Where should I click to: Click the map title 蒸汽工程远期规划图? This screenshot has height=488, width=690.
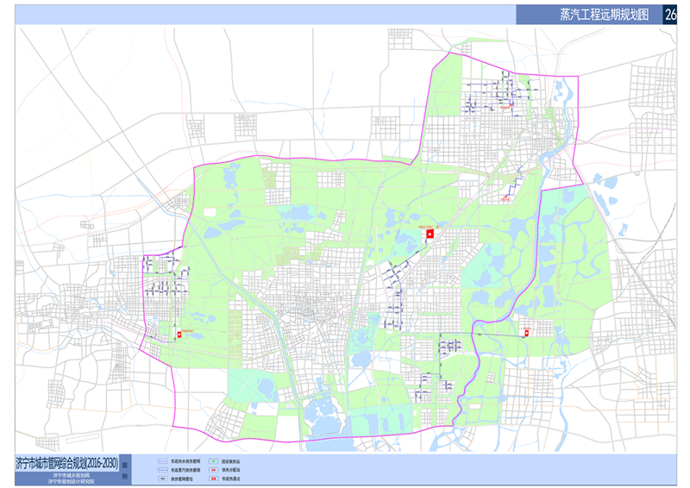(x=604, y=15)
